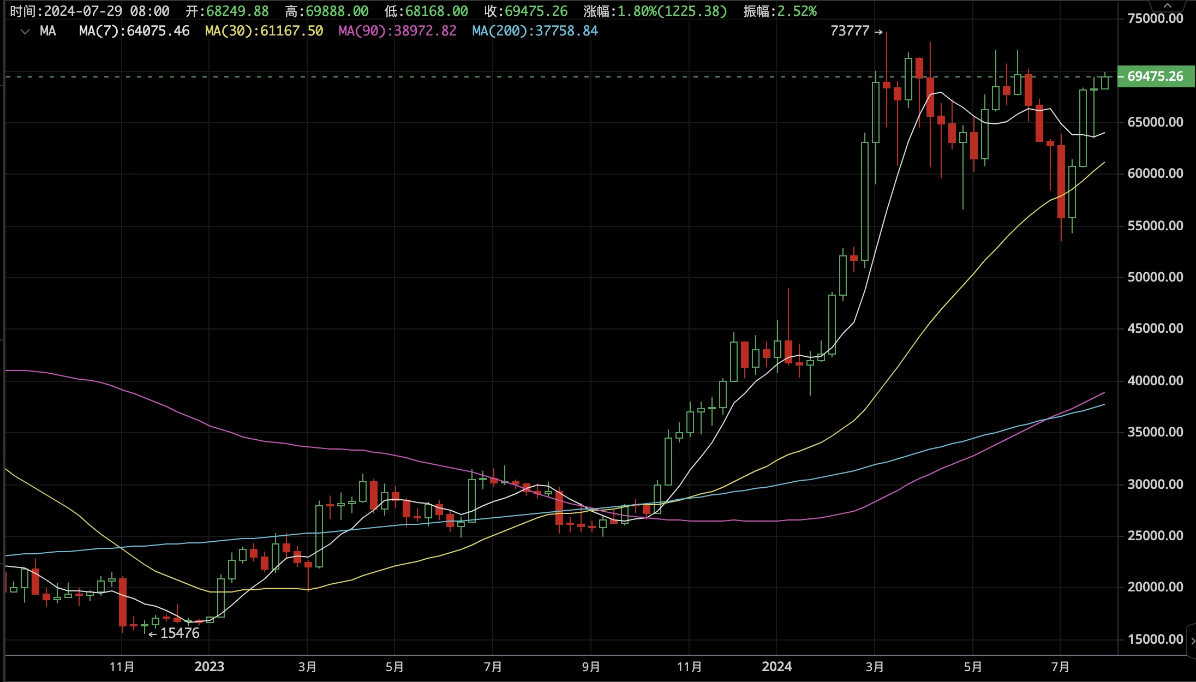Click the MA indicator name label
Image resolution: width=1196 pixels, height=682 pixels.
pyautogui.click(x=48, y=31)
